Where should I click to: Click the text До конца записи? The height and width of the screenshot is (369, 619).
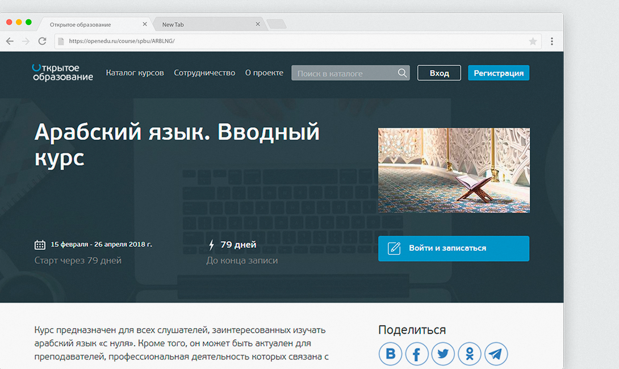click(x=242, y=261)
